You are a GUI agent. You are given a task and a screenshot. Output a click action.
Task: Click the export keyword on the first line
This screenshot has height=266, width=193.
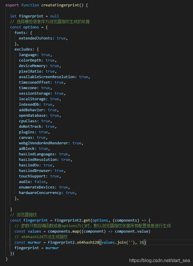click(x=12, y=5)
